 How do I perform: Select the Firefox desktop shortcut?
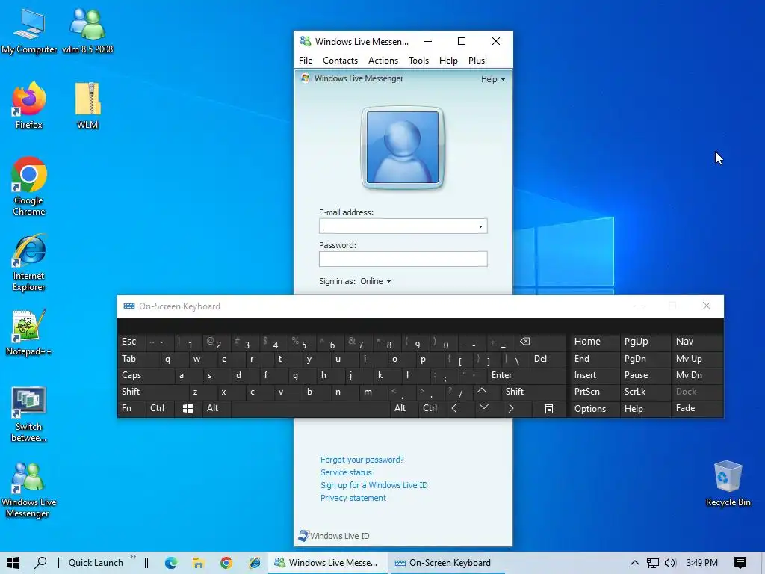pos(29,106)
